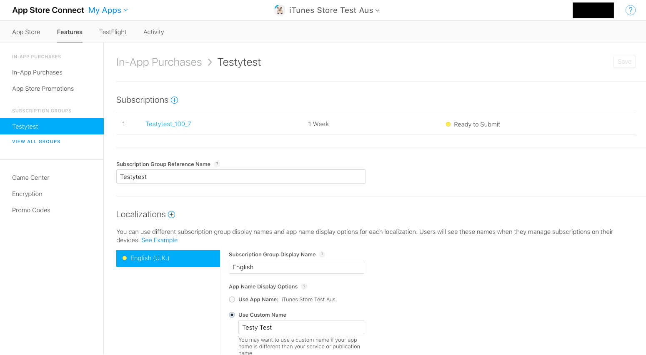Click the Subscriptions section heading

point(142,100)
